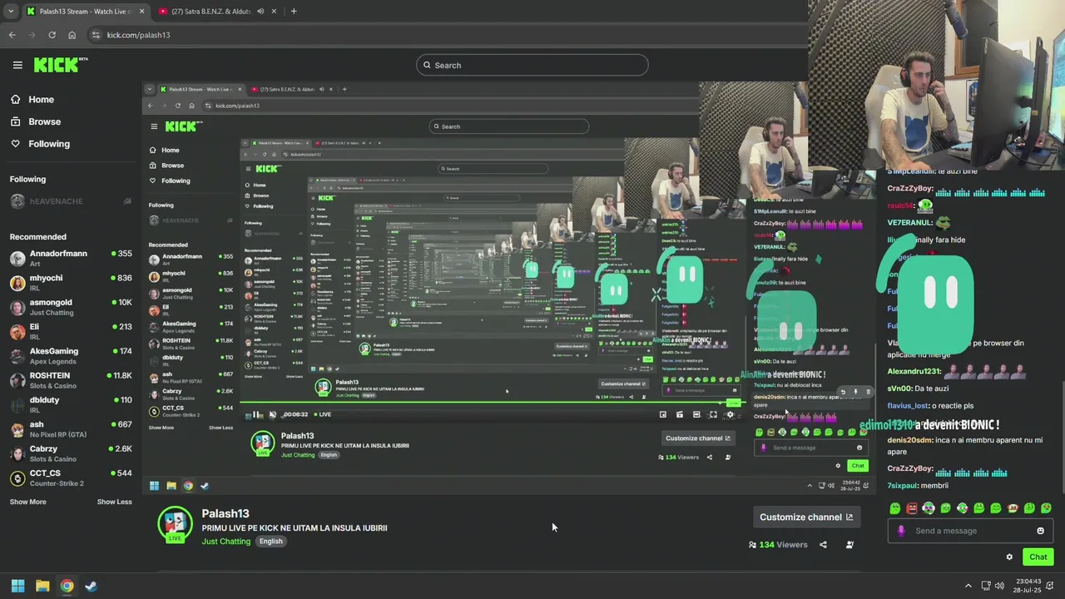Click Chrome icon in taskbar
The width and height of the screenshot is (1065, 599).
point(67,586)
